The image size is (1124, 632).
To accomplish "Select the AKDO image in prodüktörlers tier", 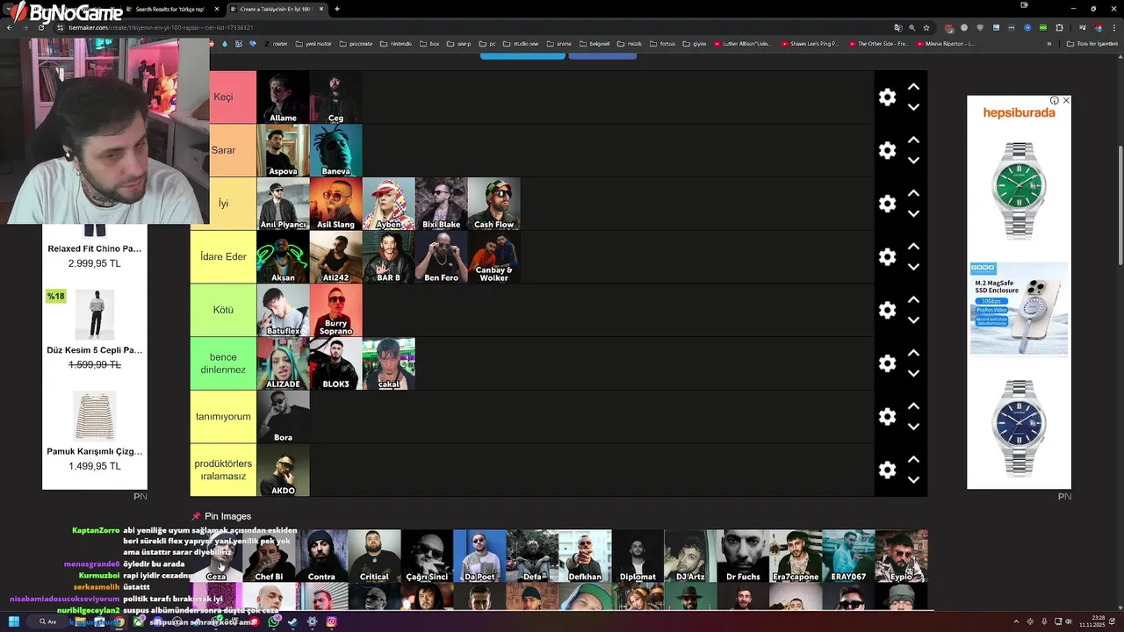I will coord(283,470).
